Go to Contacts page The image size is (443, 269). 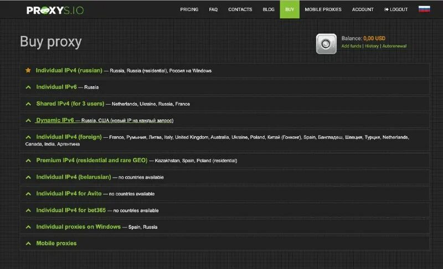pos(240,9)
